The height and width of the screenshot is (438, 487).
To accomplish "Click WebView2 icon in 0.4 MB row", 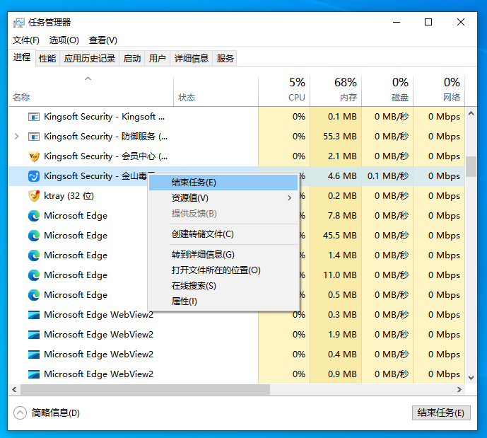I will coord(34,355).
